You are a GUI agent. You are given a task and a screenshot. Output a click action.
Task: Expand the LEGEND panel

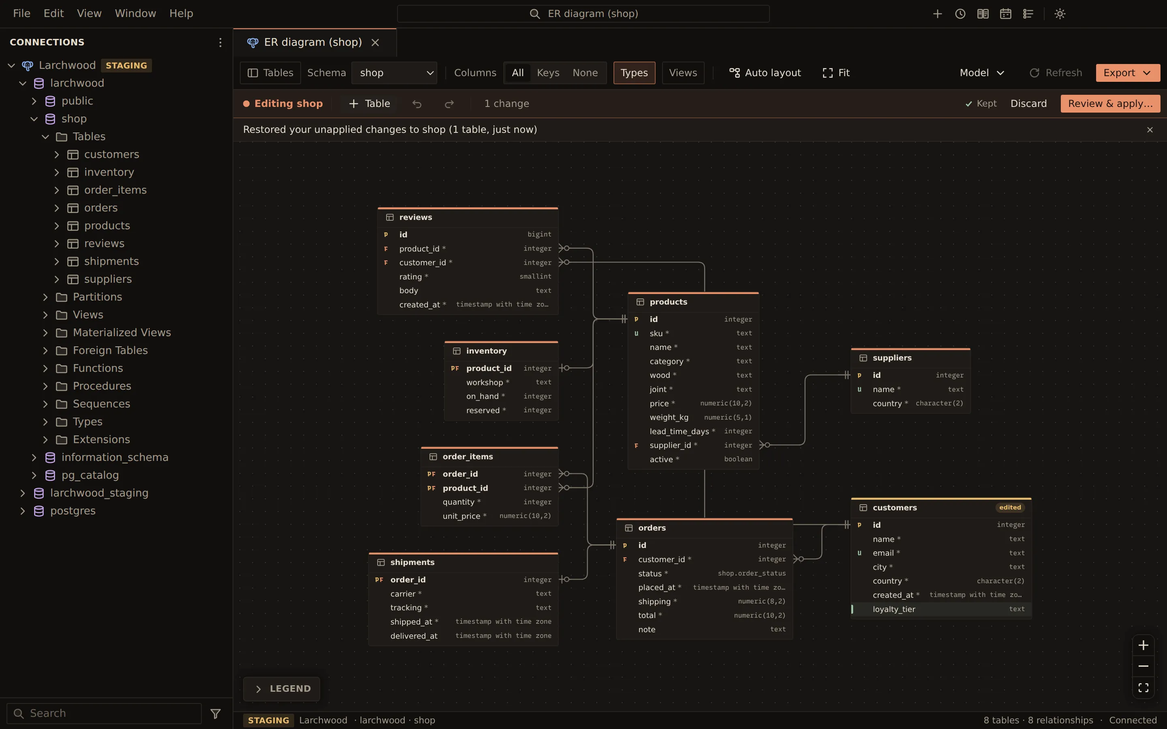click(282, 689)
